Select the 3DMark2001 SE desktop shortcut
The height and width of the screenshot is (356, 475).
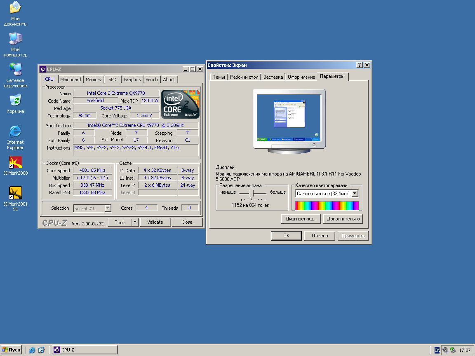[15, 199]
